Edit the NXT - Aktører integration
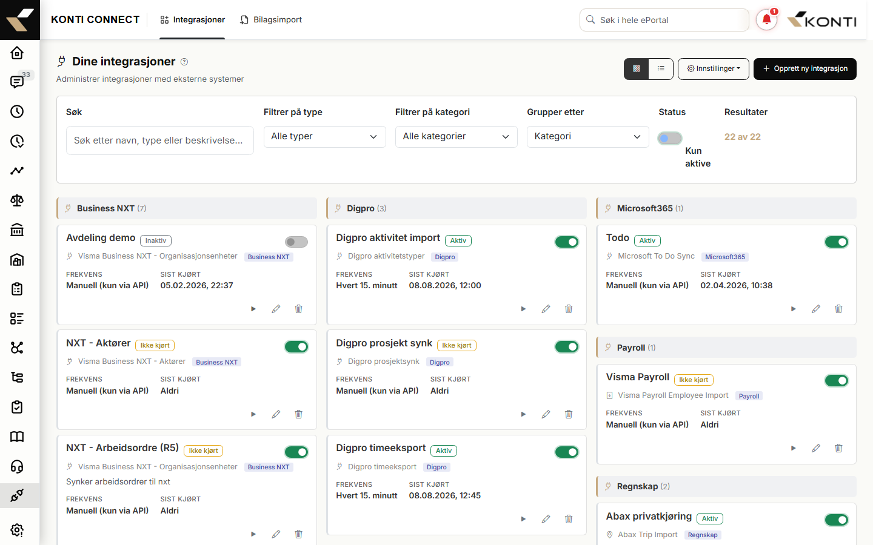This screenshot has width=873, height=545. [276, 414]
